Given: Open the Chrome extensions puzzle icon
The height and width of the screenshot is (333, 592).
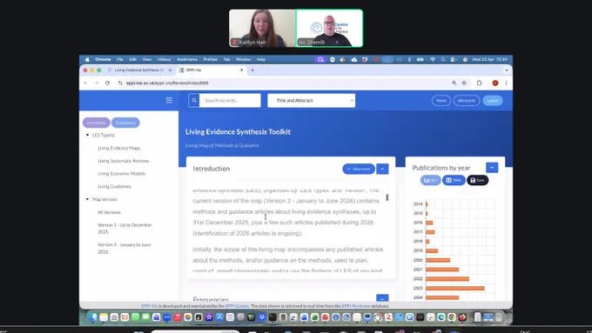Looking at the screenshot, I should point(479,83).
